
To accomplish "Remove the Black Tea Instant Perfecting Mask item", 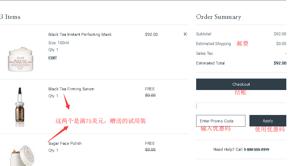I will (x=185, y=34).
